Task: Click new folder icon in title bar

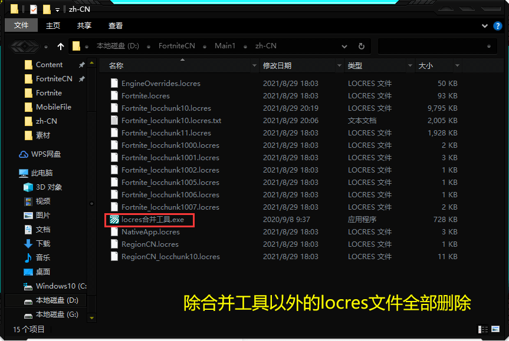Action: (47, 9)
